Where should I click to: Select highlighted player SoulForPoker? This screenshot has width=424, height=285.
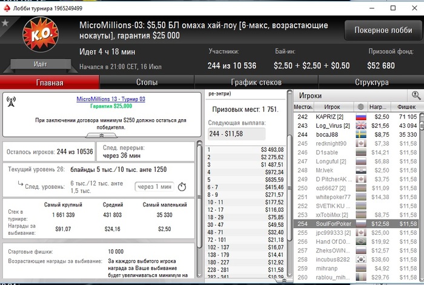point(356,224)
